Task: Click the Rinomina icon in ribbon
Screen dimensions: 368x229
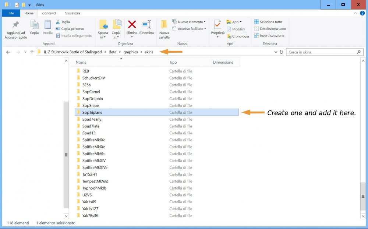Action: (146, 25)
